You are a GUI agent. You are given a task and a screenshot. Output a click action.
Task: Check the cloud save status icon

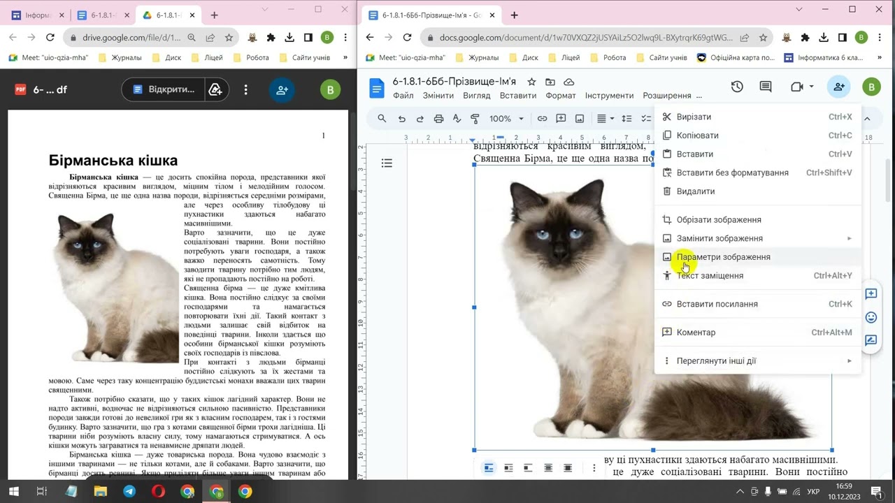click(x=569, y=82)
